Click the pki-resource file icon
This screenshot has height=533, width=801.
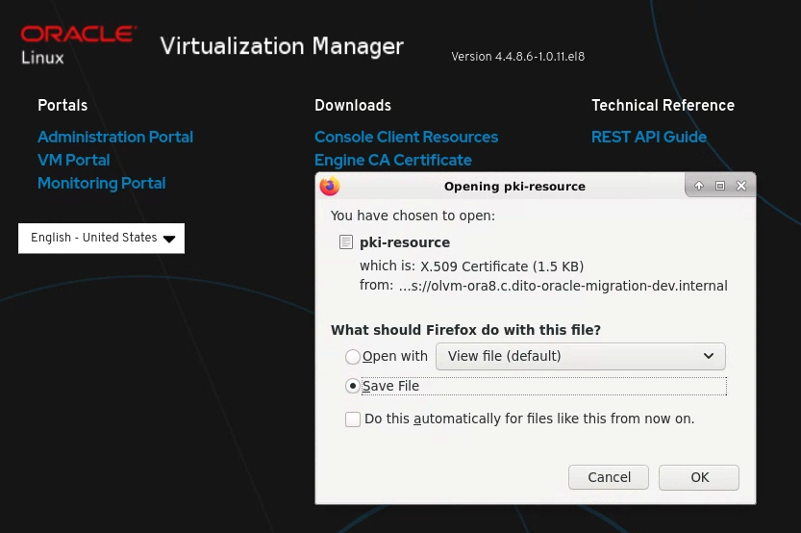click(346, 242)
